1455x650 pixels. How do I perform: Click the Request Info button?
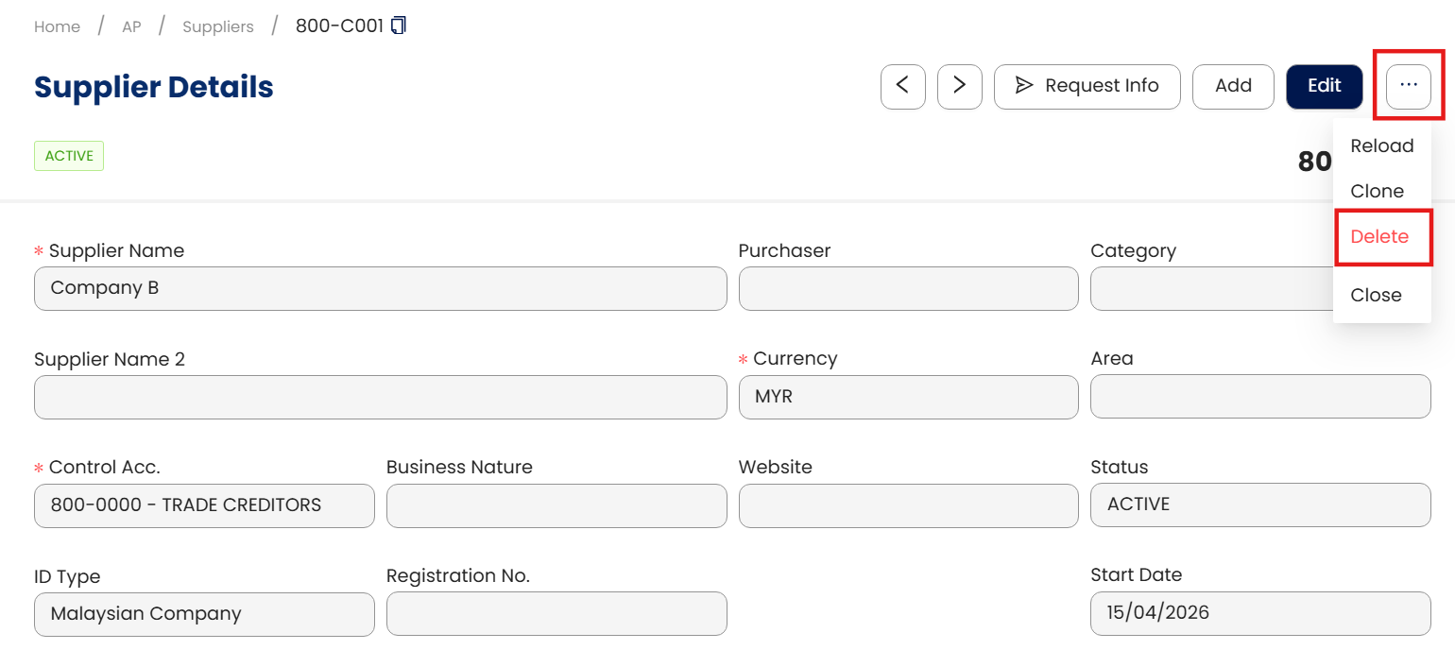[x=1087, y=86]
